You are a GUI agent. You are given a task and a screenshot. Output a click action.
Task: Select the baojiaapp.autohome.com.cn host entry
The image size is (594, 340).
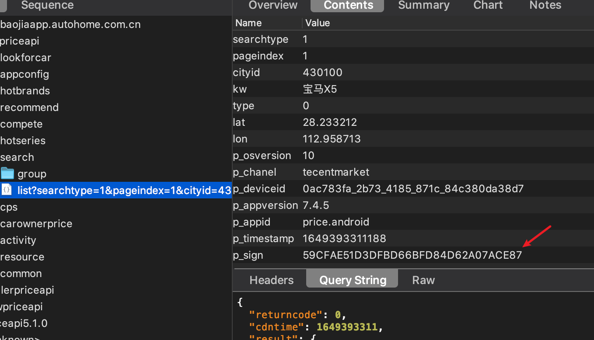pyautogui.click(x=70, y=24)
